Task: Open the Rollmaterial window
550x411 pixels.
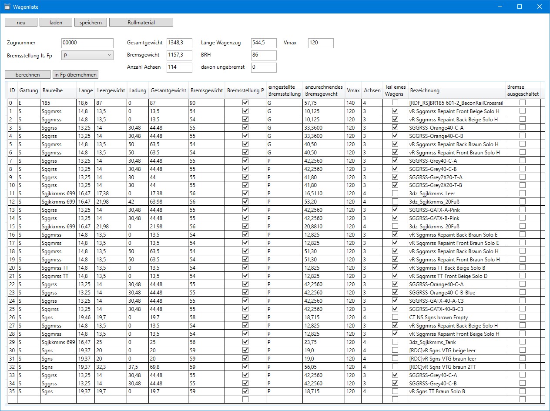Action: (141, 22)
